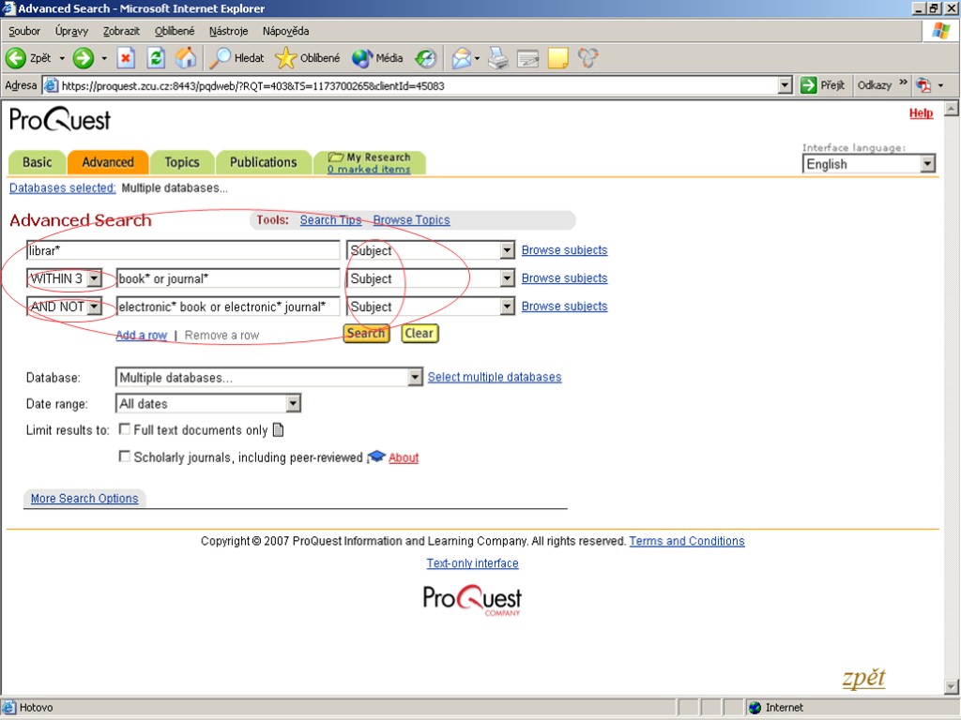Click the Databases selected link
Viewport: 961px width, 720px height.
coord(63,187)
